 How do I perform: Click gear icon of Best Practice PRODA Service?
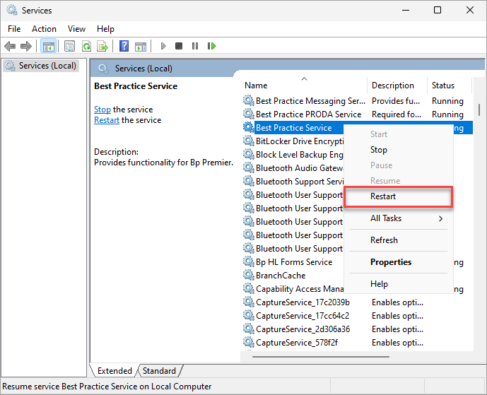coord(249,114)
